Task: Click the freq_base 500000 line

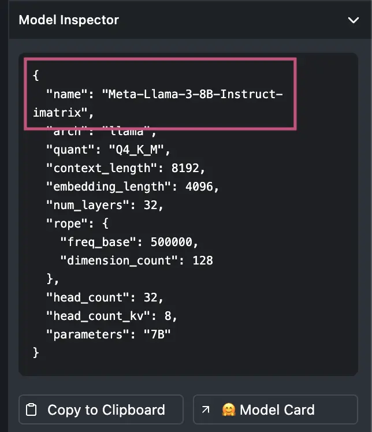Action: (129, 242)
